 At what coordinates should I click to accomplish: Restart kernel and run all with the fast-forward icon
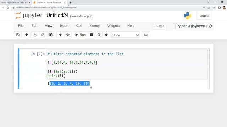click(106, 35)
